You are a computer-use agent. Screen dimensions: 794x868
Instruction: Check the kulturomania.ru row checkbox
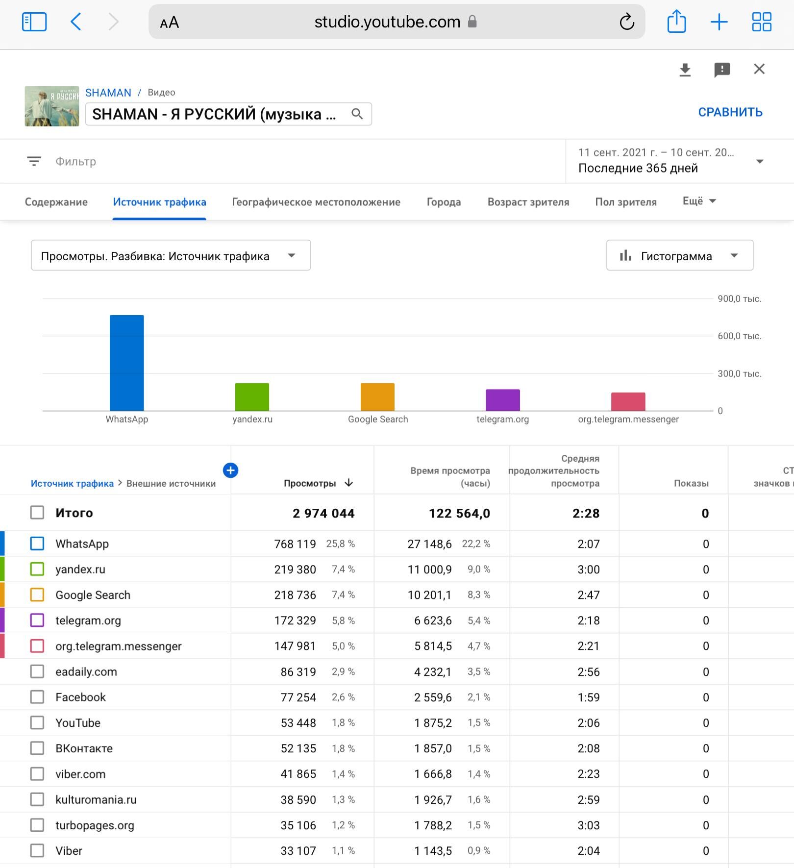pyautogui.click(x=37, y=799)
